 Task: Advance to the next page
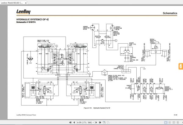(x=96, y=123)
